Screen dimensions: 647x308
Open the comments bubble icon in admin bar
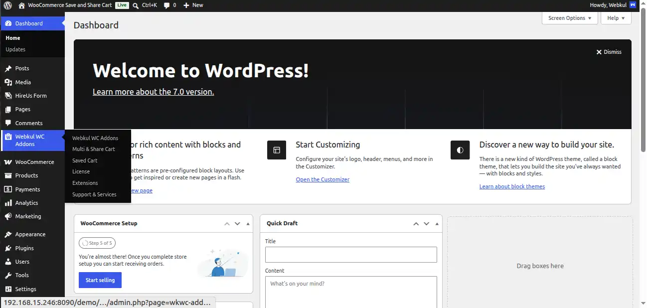click(x=166, y=5)
